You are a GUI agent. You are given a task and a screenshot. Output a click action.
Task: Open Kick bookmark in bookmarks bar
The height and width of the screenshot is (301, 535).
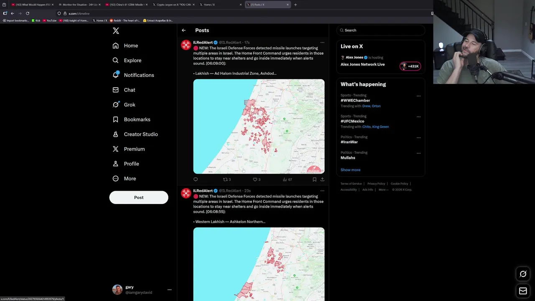tap(36, 20)
